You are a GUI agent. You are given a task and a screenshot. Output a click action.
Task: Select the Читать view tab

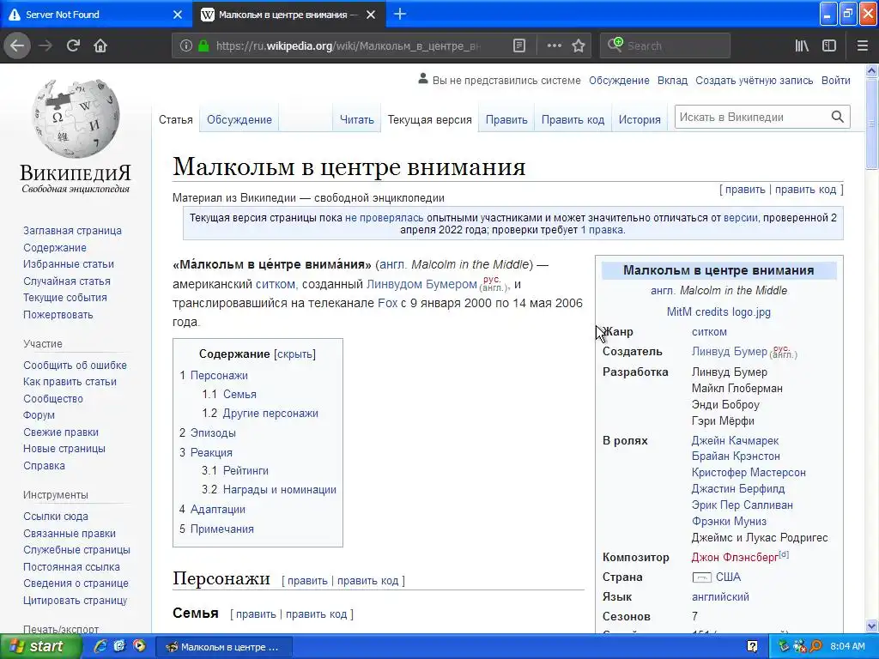point(356,119)
